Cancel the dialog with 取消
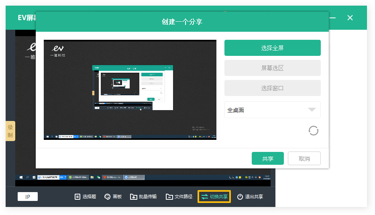375x215 pixels. click(x=304, y=158)
